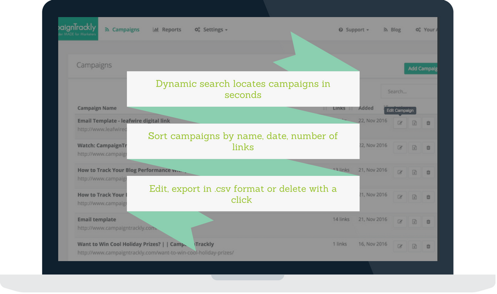The image size is (497, 294).
Task: Open the Campaigns nav tab
Action: pyautogui.click(x=122, y=29)
